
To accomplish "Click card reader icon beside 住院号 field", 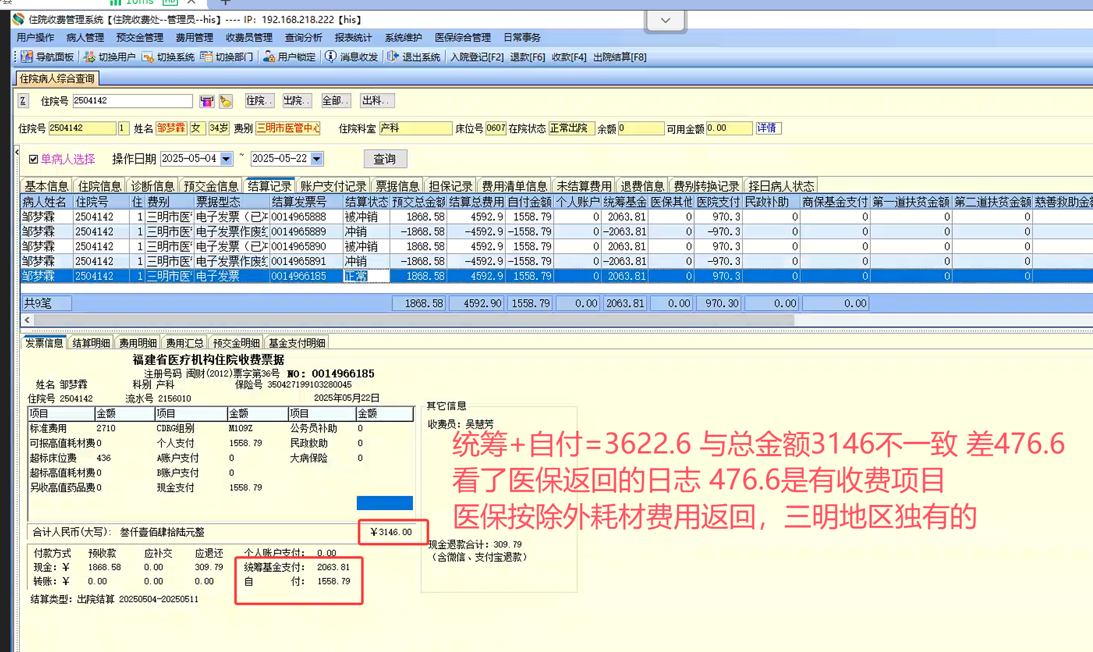I will (207, 101).
